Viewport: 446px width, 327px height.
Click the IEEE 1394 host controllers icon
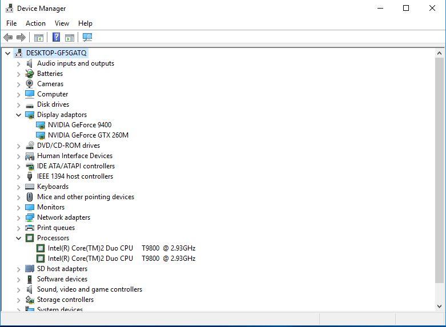(30, 176)
